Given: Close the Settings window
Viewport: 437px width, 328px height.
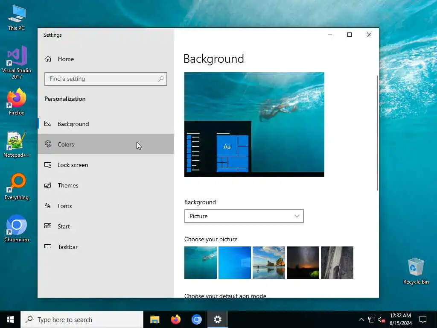Looking at the screenshot, I should 369,35.
